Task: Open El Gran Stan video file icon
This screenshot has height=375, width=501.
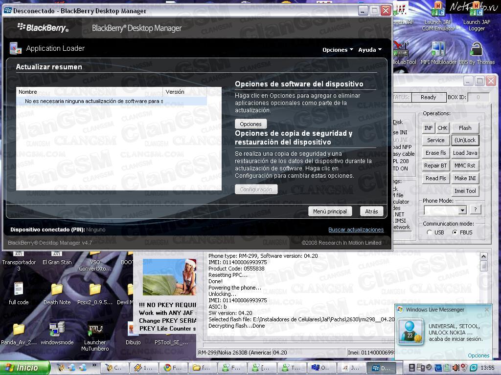Action: 57,259
